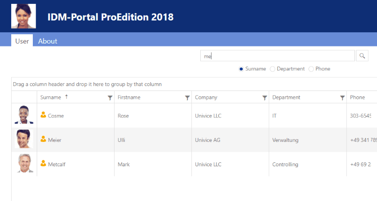
Task: Sort by the Firstname column header
Action: 129,97
